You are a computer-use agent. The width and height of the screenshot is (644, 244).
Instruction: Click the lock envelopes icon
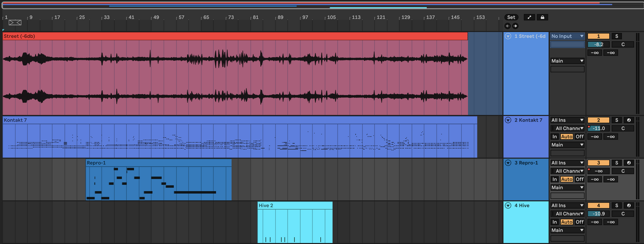point(542,17)
